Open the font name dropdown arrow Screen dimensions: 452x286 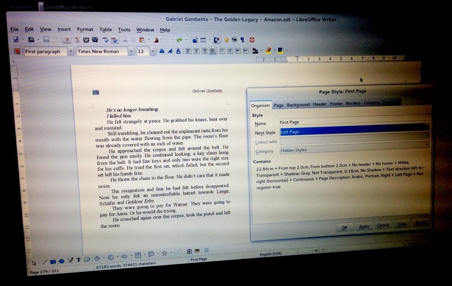point(131,51)
